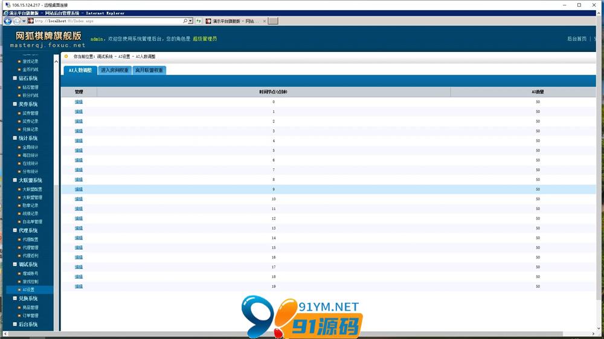Screen dimensions: 604x339
Task: Click the IE forward arrow button
Action: (x=16, y=21)
